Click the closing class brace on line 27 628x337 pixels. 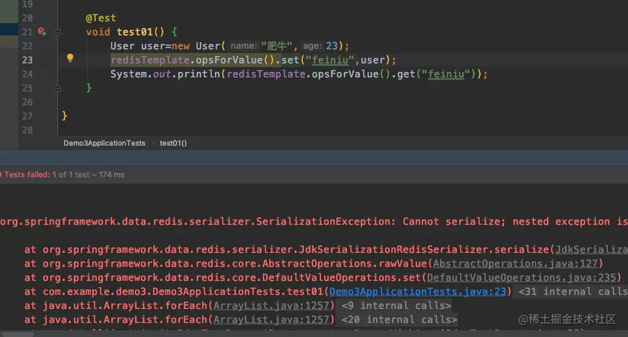click(x=65, y=116)
